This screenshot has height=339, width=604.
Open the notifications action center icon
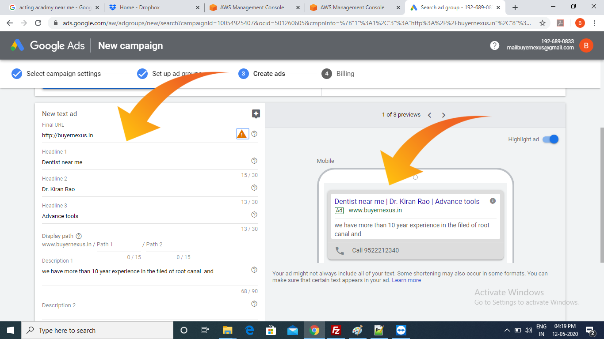[x=590, y=330]
